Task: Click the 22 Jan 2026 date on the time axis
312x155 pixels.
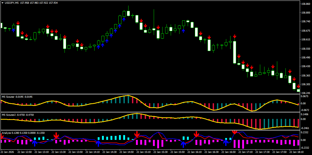Action: 7,152
